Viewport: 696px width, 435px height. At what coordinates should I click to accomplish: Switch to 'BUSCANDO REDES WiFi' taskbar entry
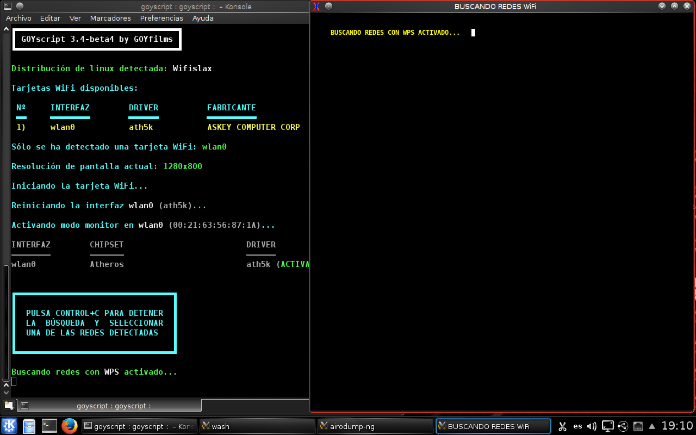click(x=493, y=426)
